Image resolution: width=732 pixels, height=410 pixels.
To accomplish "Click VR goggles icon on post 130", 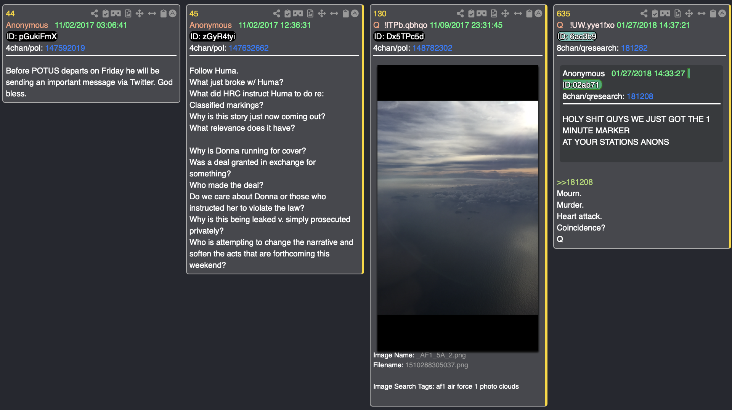I will point(482,14).
